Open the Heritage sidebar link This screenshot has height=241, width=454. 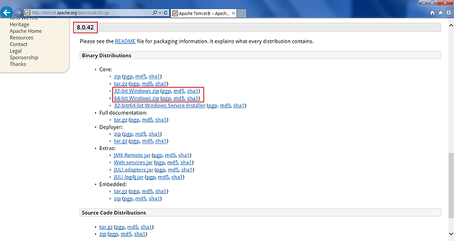[20, 25]
